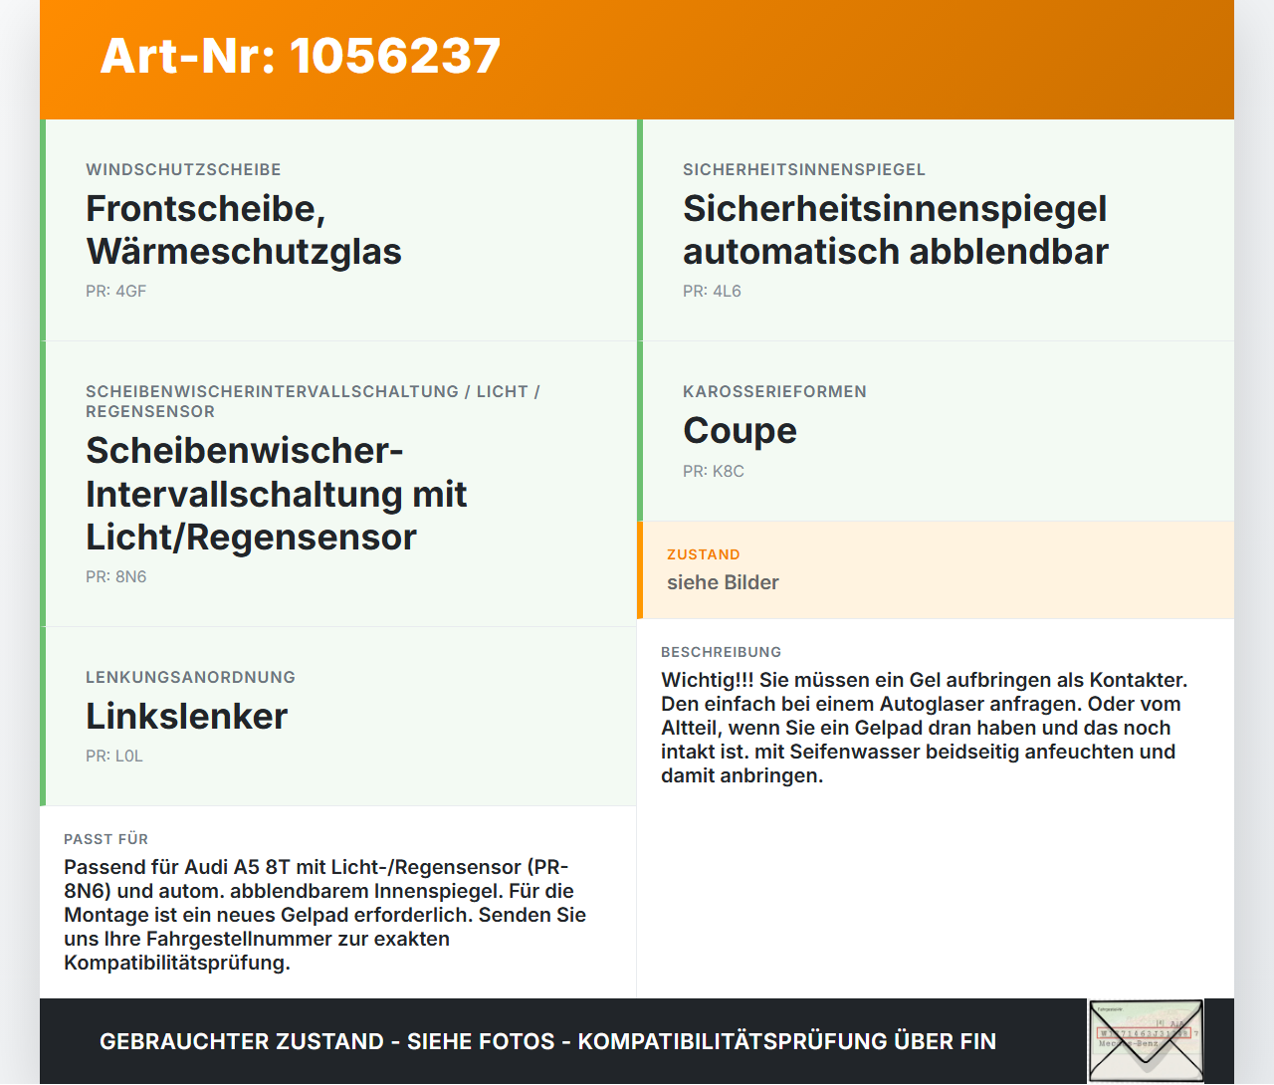Select Scheibenwischer-Intervallschaltung mit Licht/Regensensor title
Screen dimensions: 1274x1085
[x=276, y=494]
